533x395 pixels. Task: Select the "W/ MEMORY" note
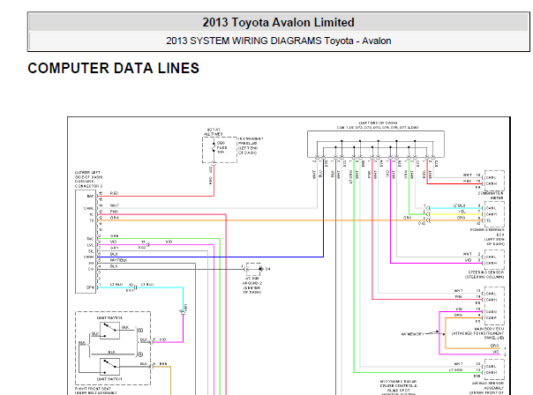413,334
